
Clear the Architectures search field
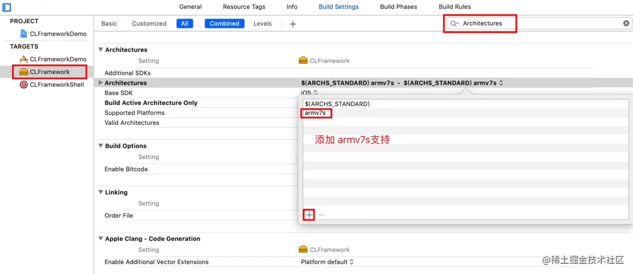626,23
